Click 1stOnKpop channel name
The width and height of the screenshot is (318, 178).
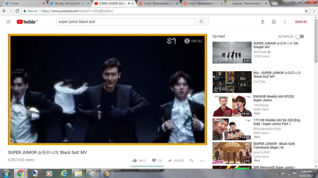point(261,105)
